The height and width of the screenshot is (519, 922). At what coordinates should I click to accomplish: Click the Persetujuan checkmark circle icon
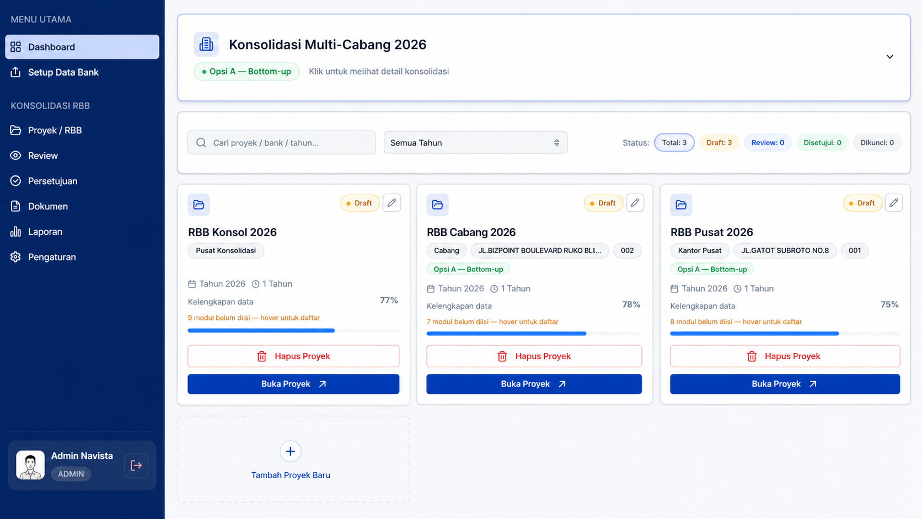(x=15, y=181)
